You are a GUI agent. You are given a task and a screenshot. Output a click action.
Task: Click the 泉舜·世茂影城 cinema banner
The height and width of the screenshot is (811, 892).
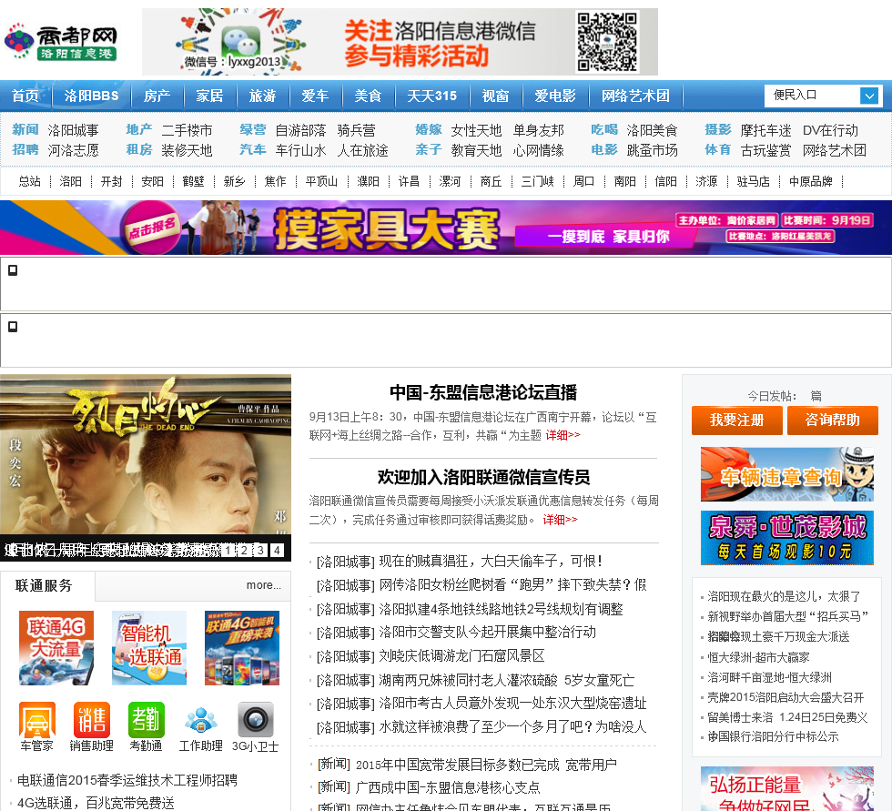[x=786, y=538]
